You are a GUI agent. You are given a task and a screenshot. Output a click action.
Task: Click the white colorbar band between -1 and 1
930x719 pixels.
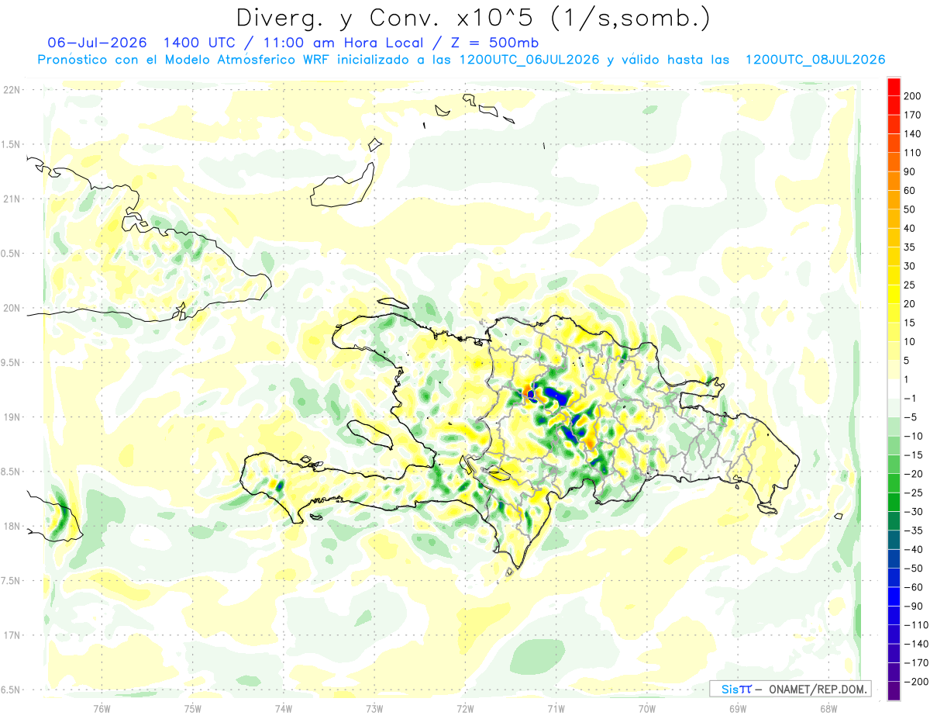[x=894, y=389]
